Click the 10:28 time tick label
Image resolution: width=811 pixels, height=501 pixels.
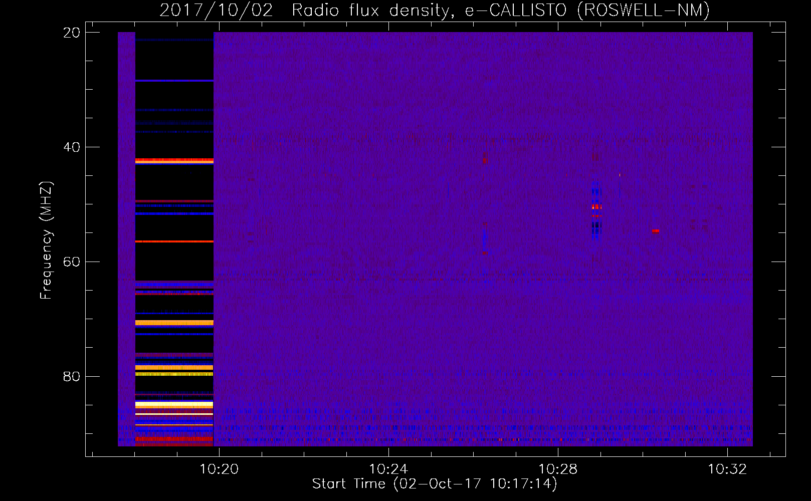point(558,469)
